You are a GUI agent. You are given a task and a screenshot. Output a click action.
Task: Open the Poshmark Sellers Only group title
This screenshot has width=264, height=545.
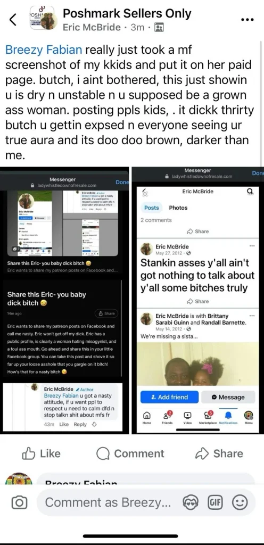point(127,13)
